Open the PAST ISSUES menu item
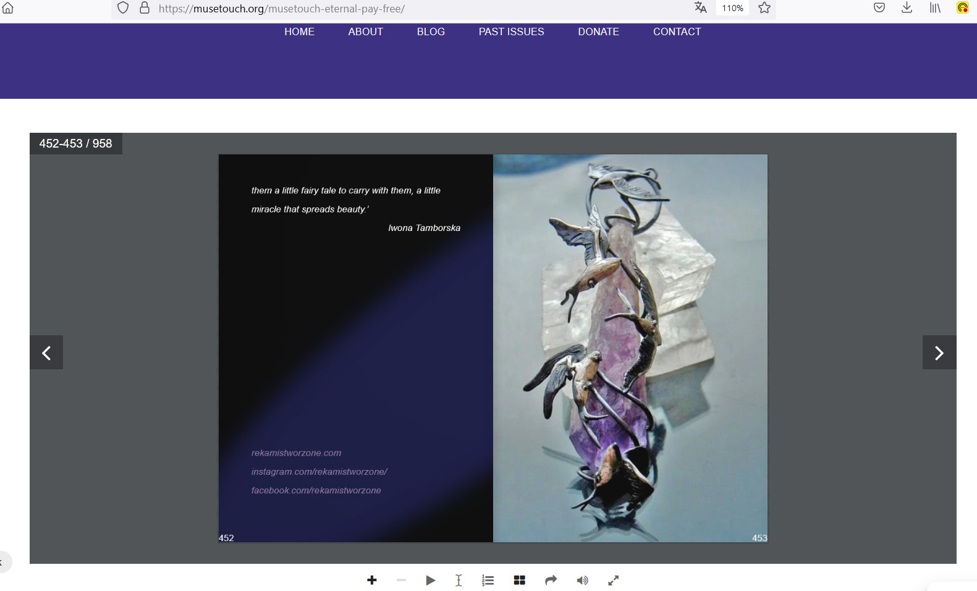Screen dimensions: 977x591 (511, 31)
